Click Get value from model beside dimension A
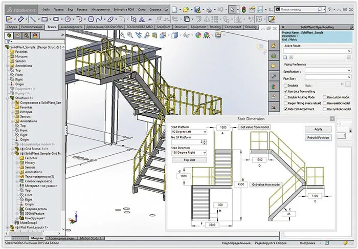The height and width of the screenshot is (249, 358). (x=255, y=127)
